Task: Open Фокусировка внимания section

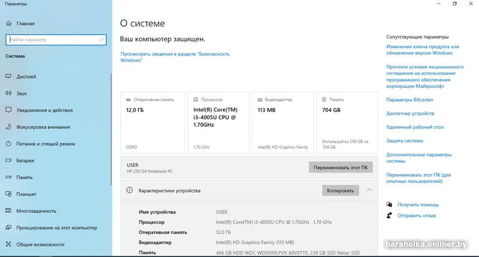Action: (x=43, y=127)
